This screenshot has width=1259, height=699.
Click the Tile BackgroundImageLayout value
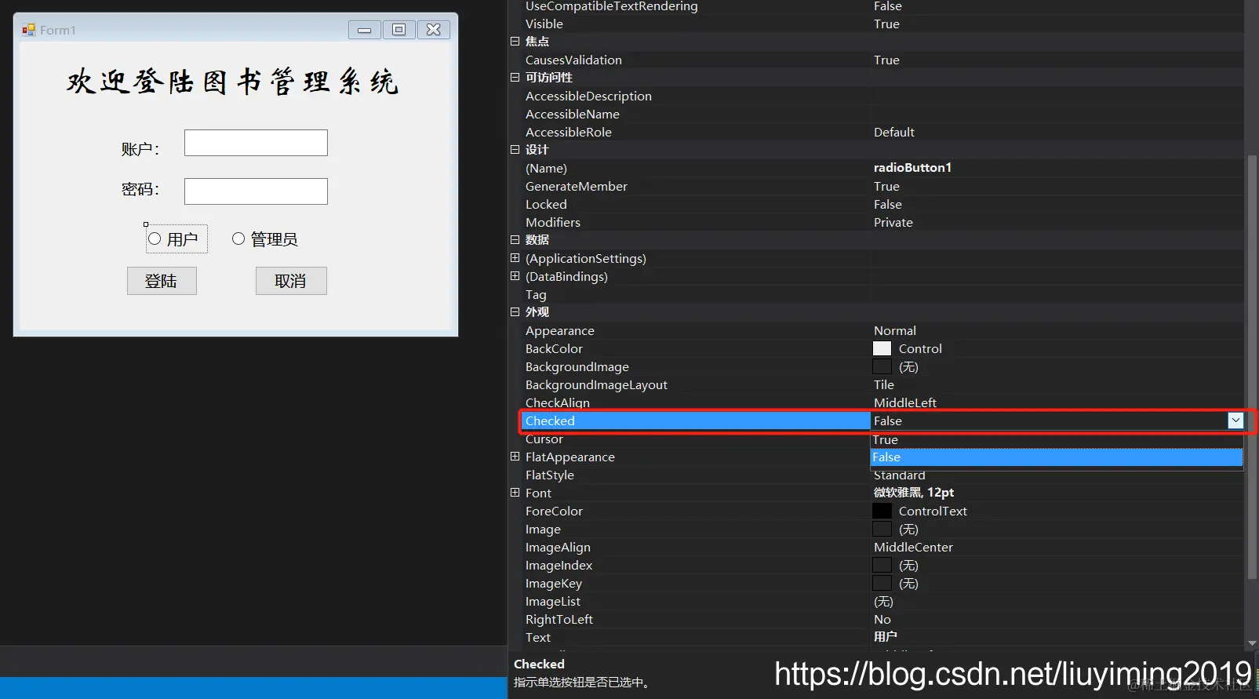tap(884, 384)
